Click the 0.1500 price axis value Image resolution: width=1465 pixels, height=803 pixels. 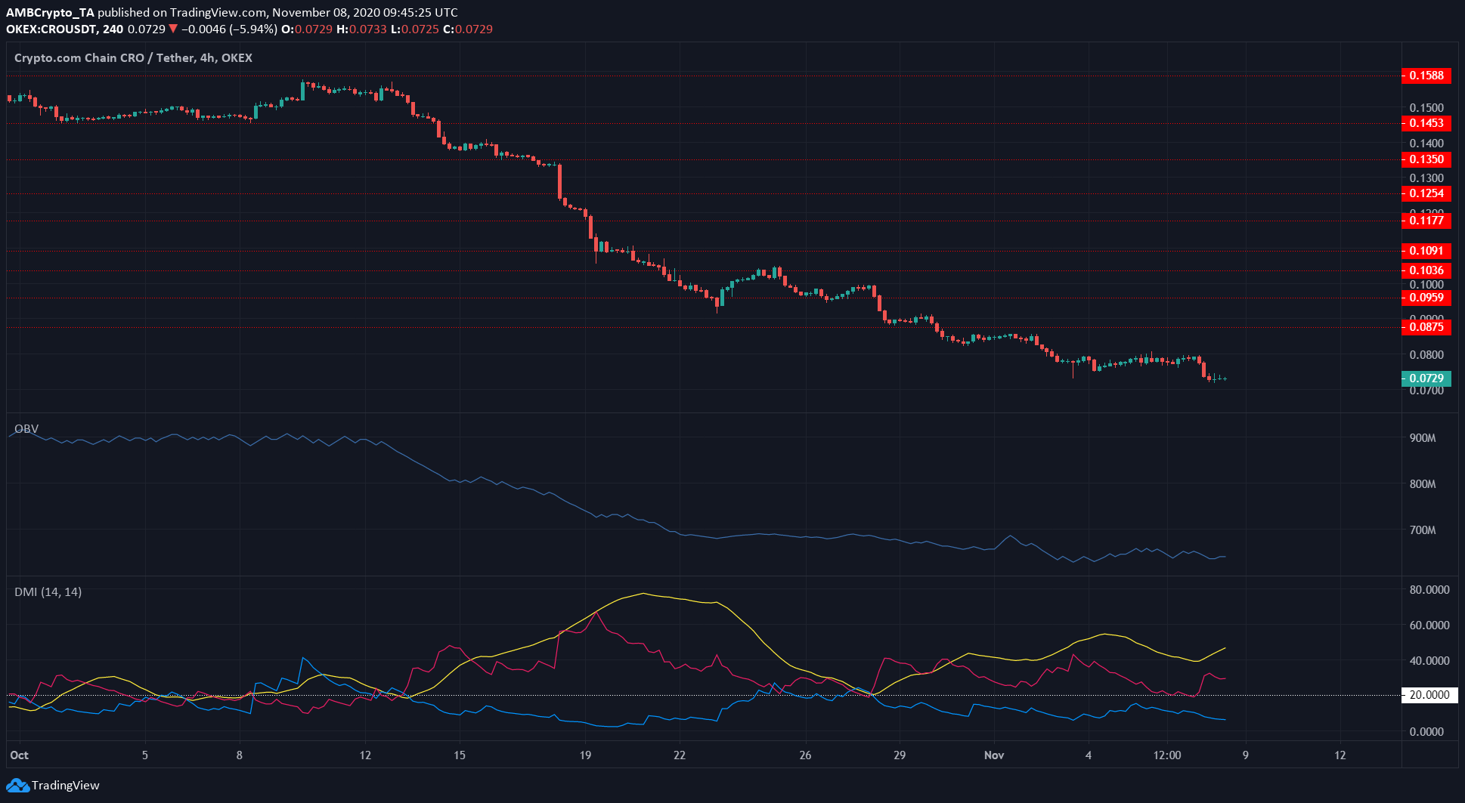[1426, 108]
